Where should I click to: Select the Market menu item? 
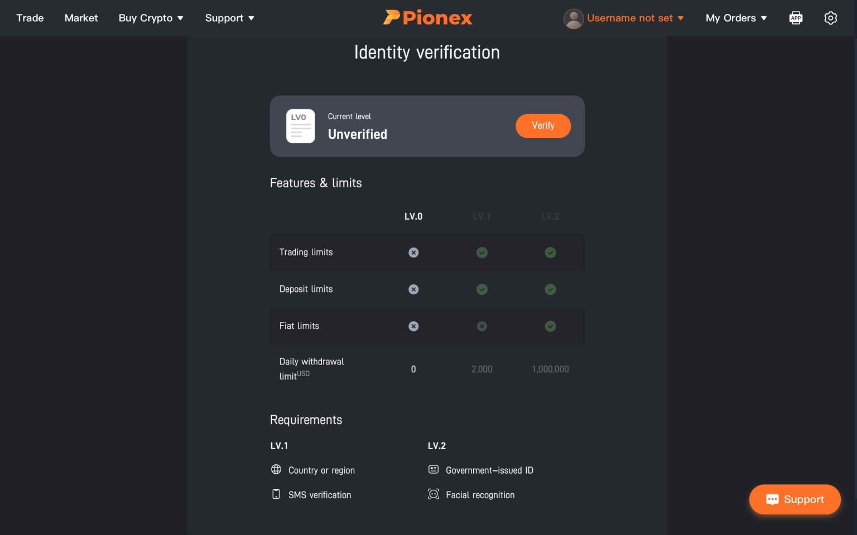(81, 18)
